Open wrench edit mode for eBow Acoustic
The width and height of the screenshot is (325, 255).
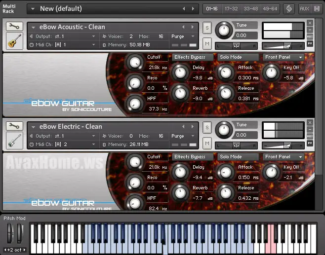coord(14,26)
